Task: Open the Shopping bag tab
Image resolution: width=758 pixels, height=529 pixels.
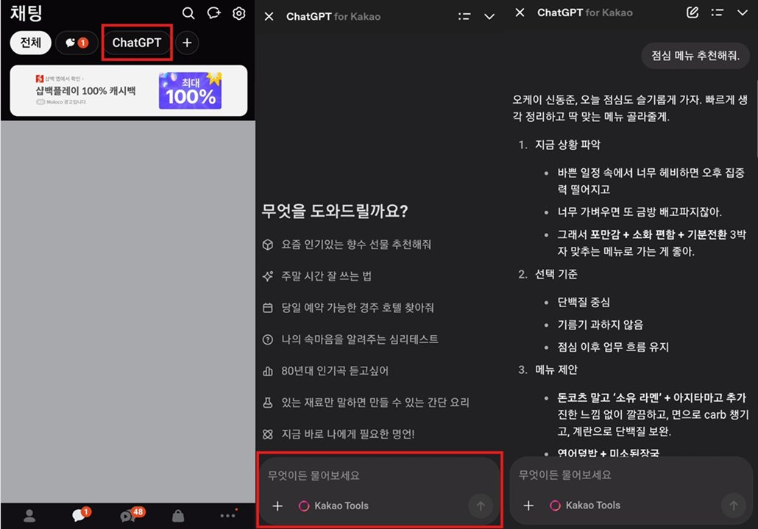Action: tap(178, 516)
